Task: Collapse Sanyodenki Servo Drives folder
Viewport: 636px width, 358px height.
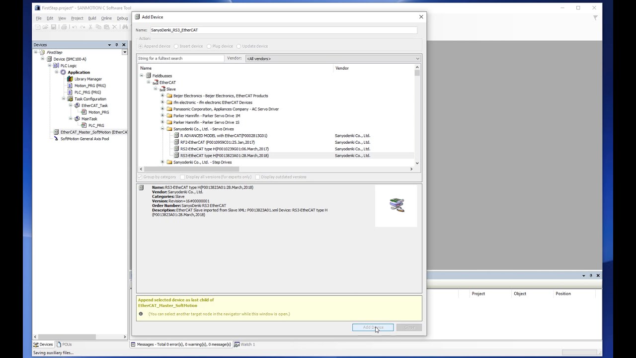Action: [162, 129]
